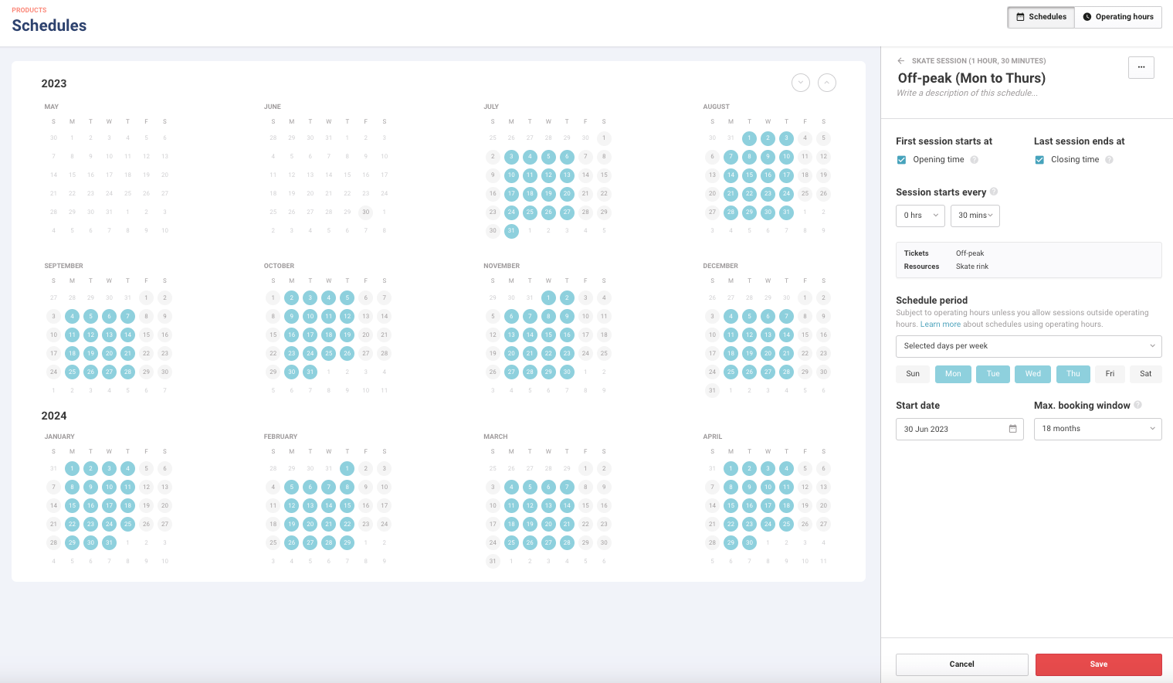Click the Skate Session (1 hour, 30 minutes) label
Screen dimensions: 1173x683
pyautogui.click(x=978, y=61)
